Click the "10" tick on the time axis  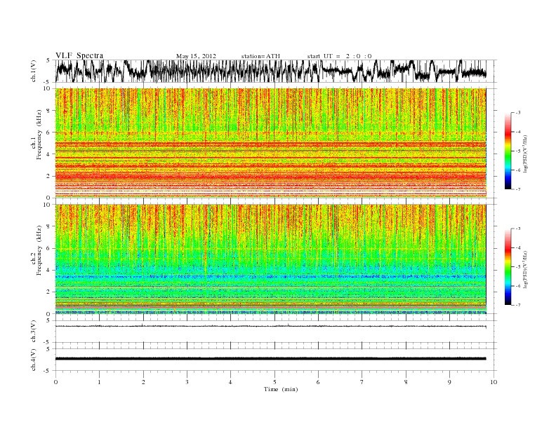click(x=494, y=382)
